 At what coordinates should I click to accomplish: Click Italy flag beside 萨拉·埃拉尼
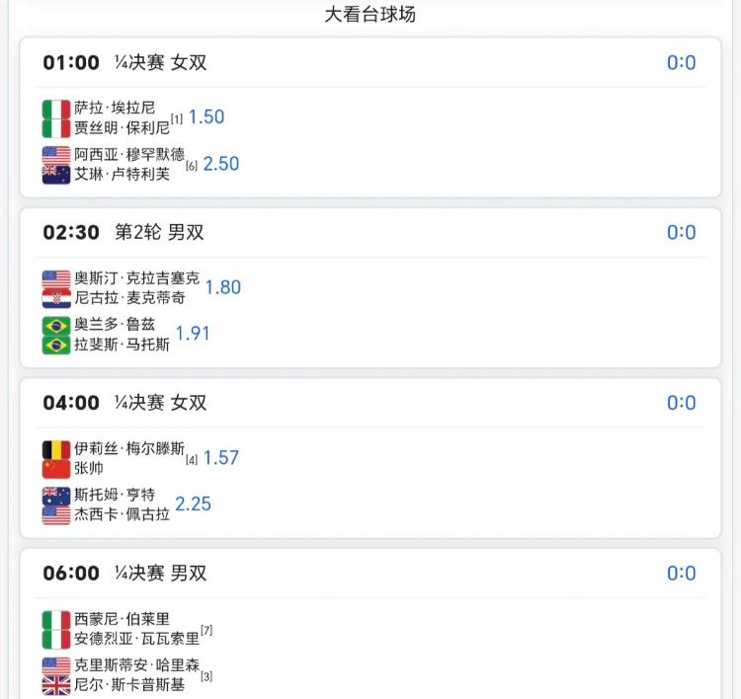pos(56,109)
